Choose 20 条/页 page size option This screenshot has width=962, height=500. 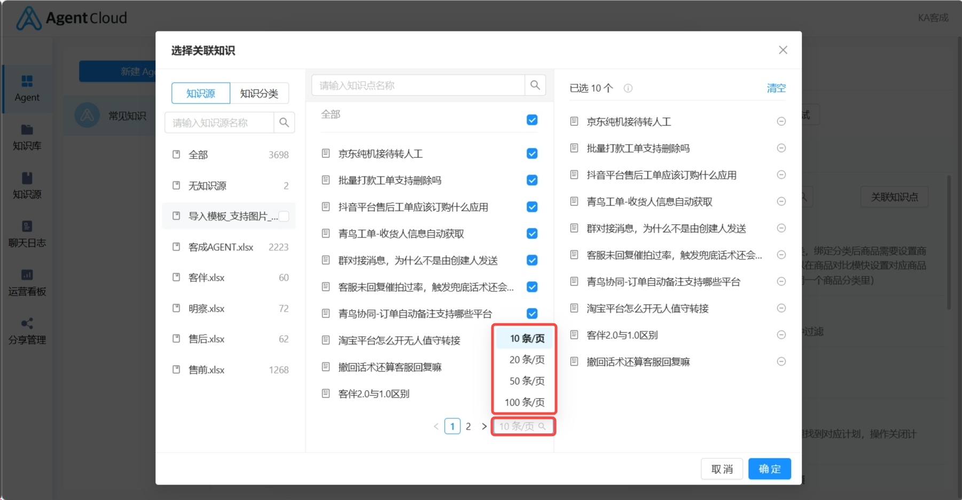(x=524, y=360)
